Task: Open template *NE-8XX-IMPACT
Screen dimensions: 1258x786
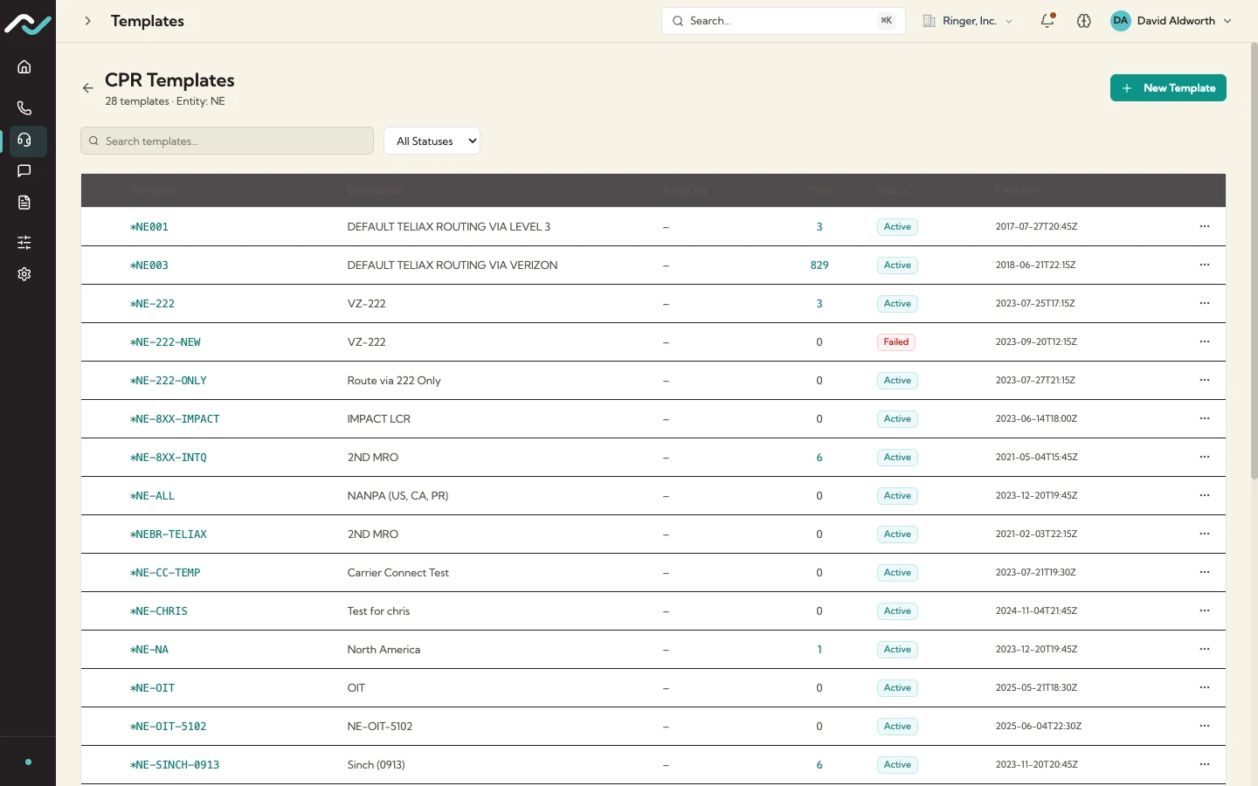Action: coord(175,419)
